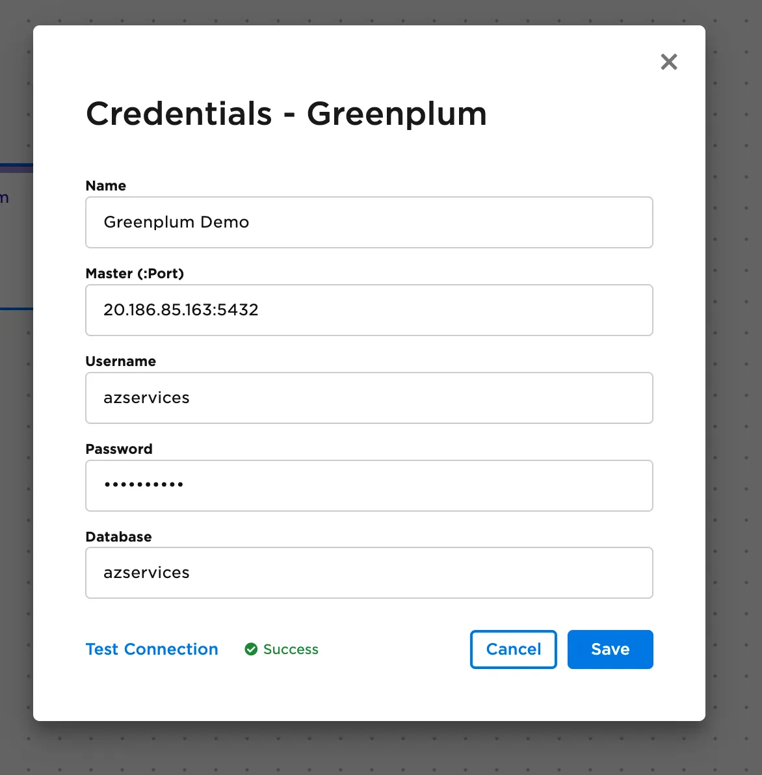The width and height of the screenshot is (762, 775).
Task: Select the Master (:Port) address field
Action: coord(369,310)
